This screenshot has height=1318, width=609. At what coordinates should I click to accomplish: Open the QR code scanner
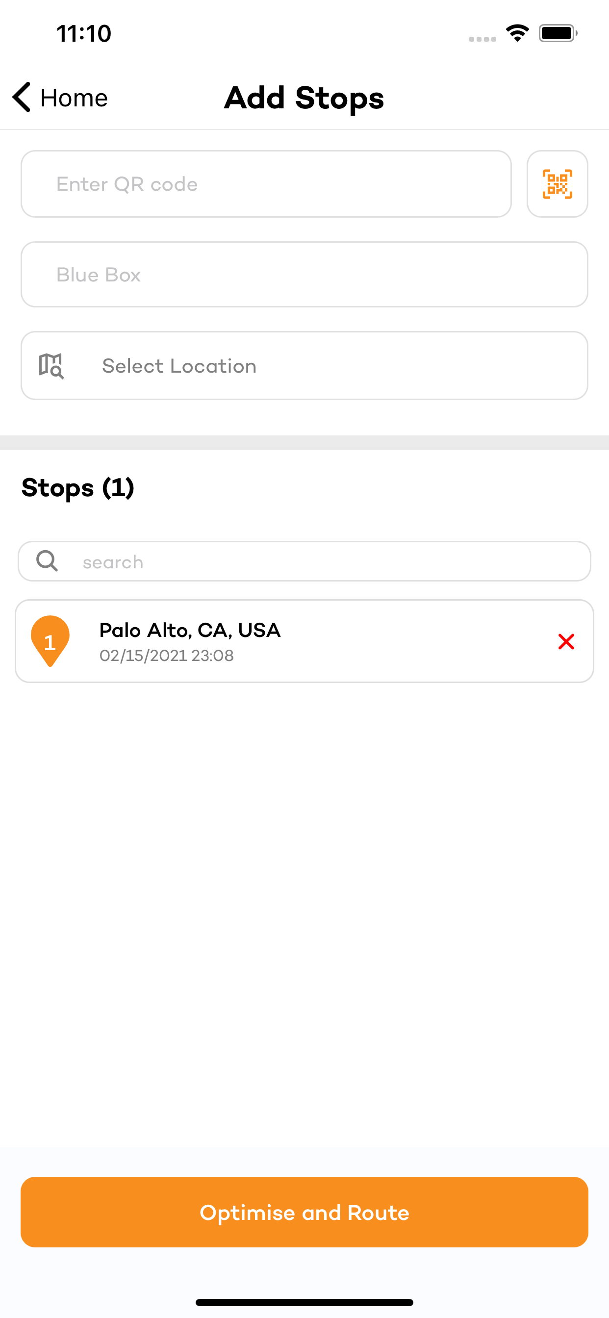point(557,184)
